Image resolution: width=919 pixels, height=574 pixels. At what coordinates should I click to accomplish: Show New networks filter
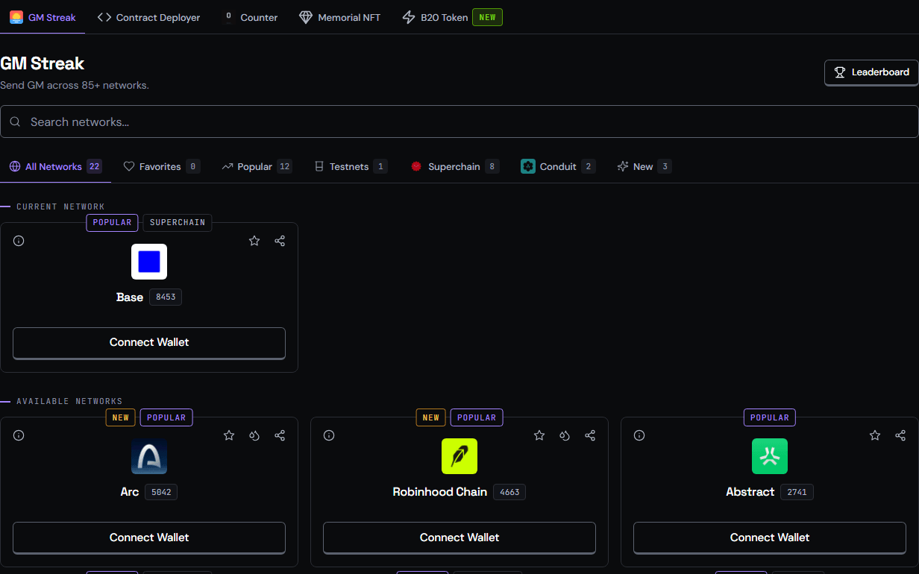click(644, 166)
